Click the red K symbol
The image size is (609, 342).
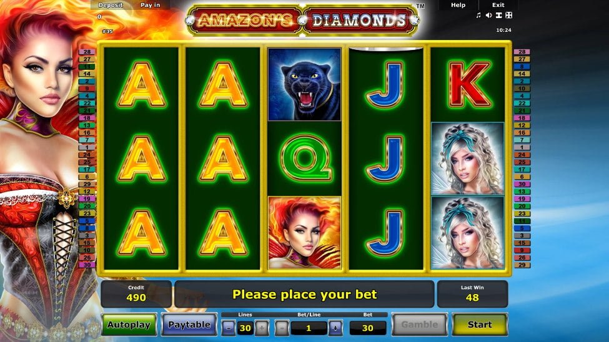[x=468, y=84]
